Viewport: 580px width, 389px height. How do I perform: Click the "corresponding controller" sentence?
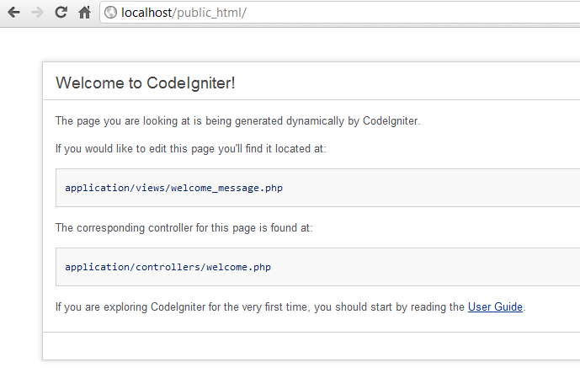184,228
